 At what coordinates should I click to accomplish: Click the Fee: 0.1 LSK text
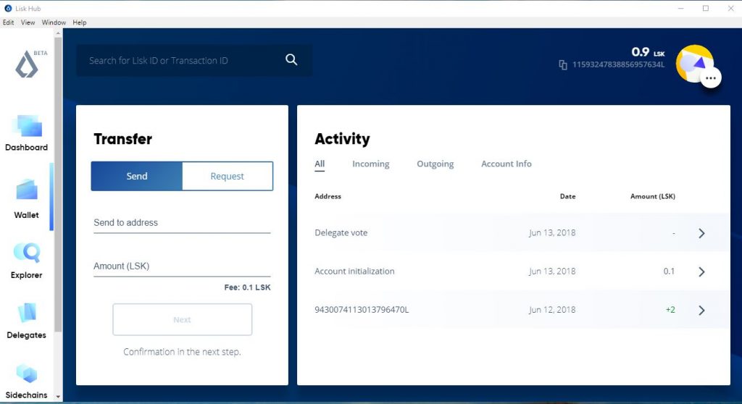(248, 287)
